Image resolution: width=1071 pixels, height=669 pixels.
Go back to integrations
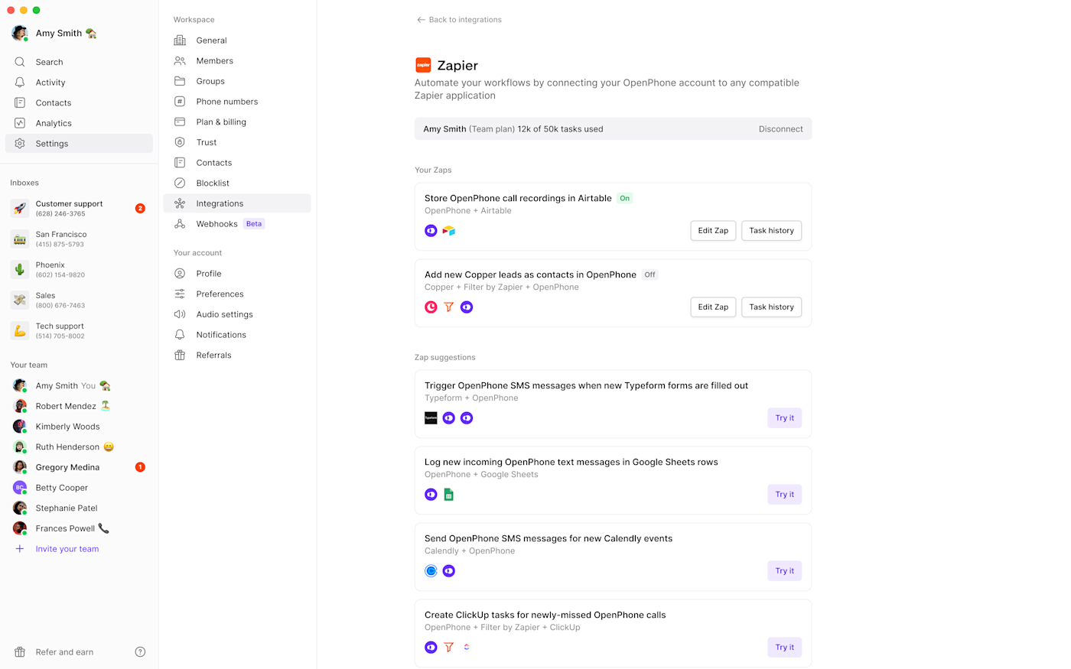pos(459,20)
